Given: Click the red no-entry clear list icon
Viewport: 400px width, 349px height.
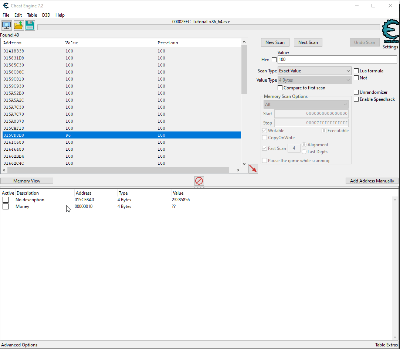Looking at the screenshot, I should pyautogui.click(x=199, y=181).
